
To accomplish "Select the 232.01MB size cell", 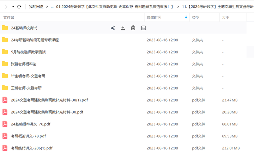I will click(x=231, y=148).
